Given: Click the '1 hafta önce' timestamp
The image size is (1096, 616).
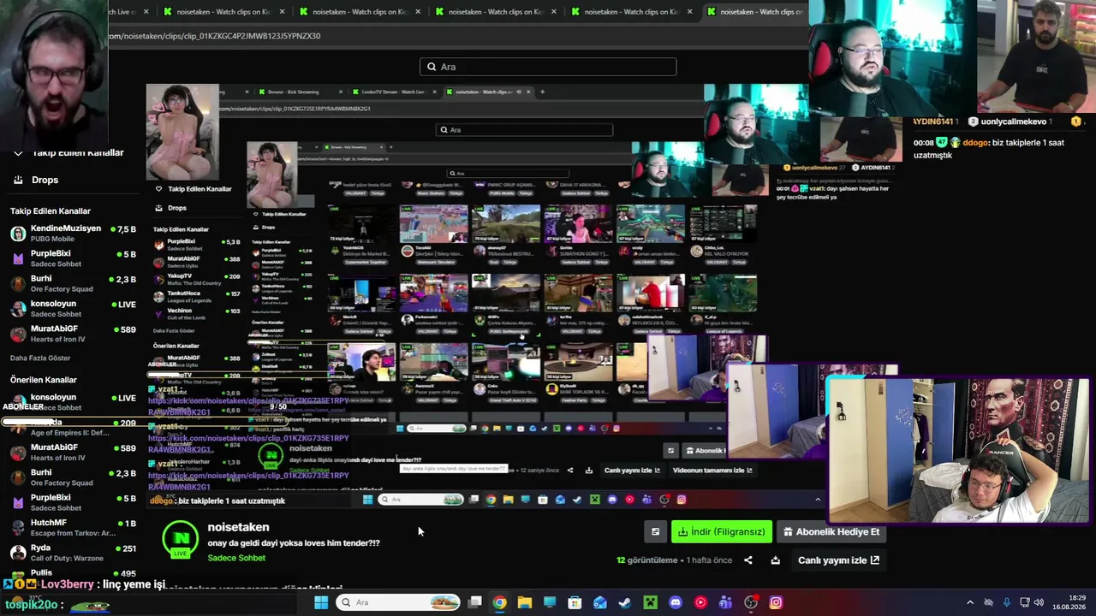Looking at the screenshot, I should [710, 560].
